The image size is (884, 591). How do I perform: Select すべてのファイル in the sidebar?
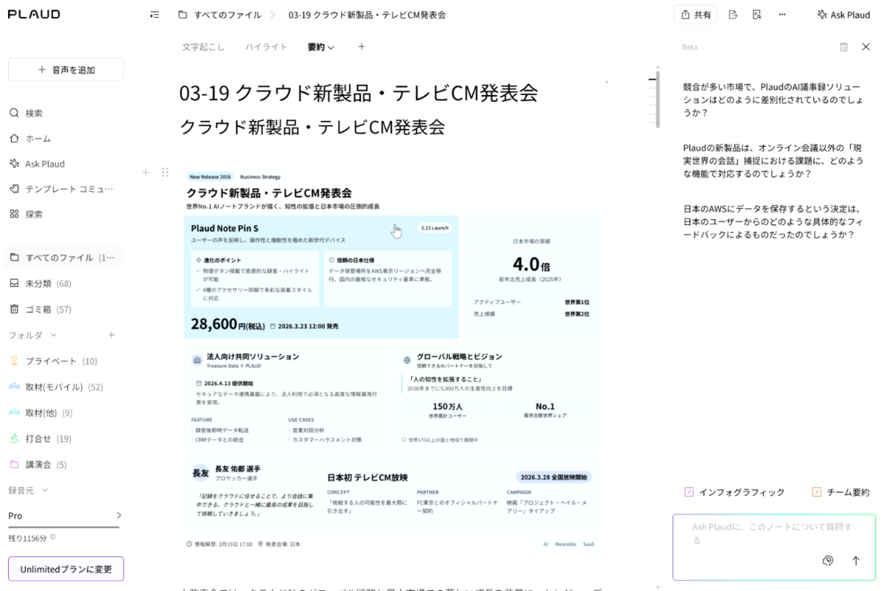63,258
